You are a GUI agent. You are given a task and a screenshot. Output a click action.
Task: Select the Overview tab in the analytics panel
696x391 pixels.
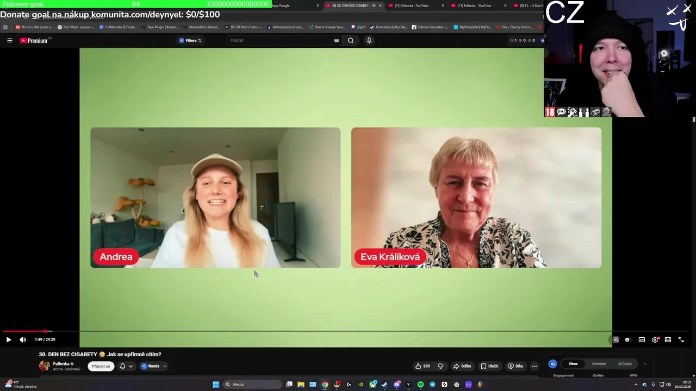click(x=599, y=364)
